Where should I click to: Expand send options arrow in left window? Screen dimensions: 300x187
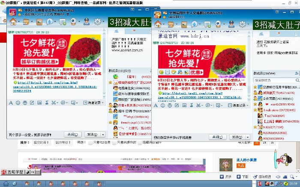103,134
